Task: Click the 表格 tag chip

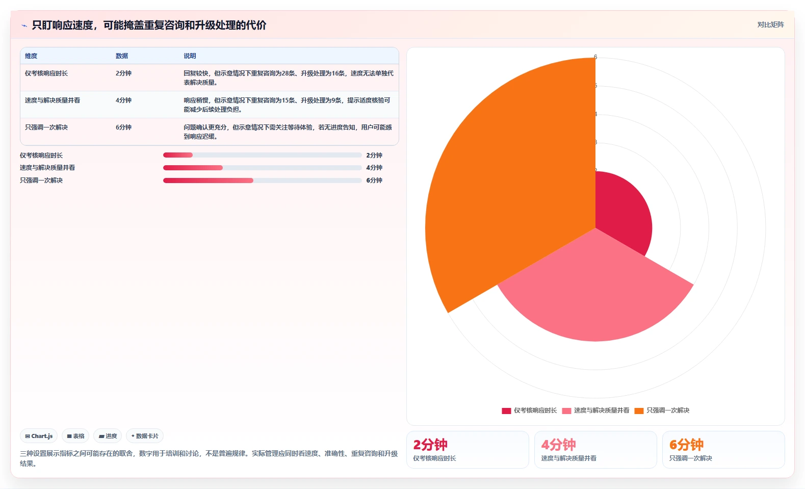Action: (x=75, y=436)
